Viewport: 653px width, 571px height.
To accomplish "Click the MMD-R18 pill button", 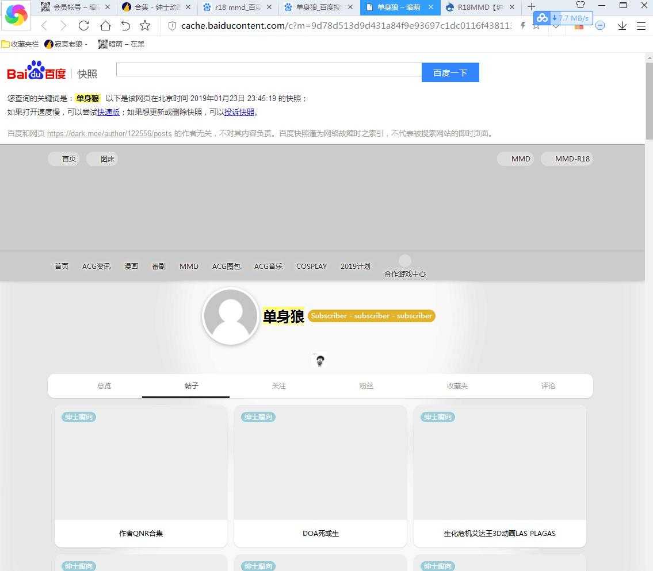I will pos(567,159).
